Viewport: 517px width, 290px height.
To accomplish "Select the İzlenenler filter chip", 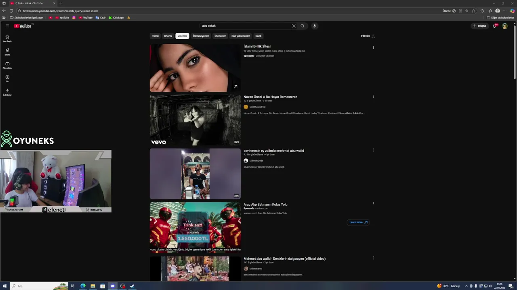I will click(x=220, y=36).
